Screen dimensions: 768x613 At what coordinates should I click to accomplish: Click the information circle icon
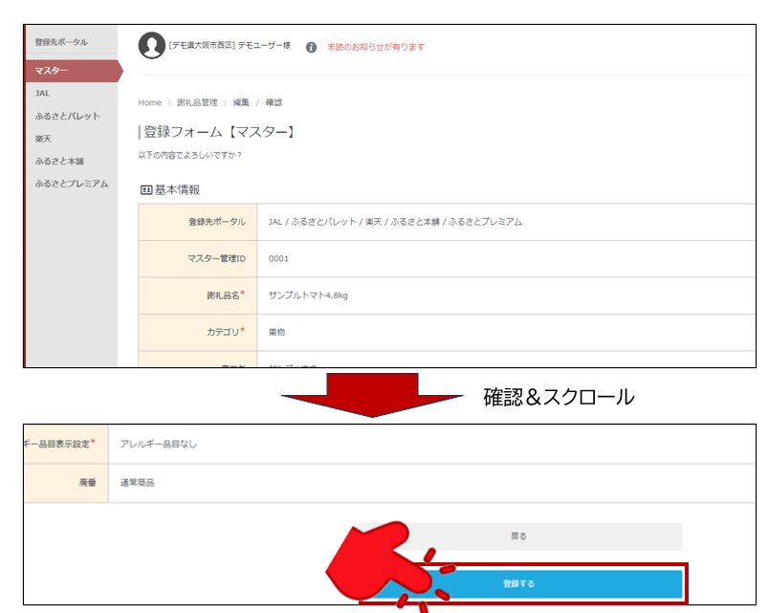pyautogui.click(x=311, y=47)
